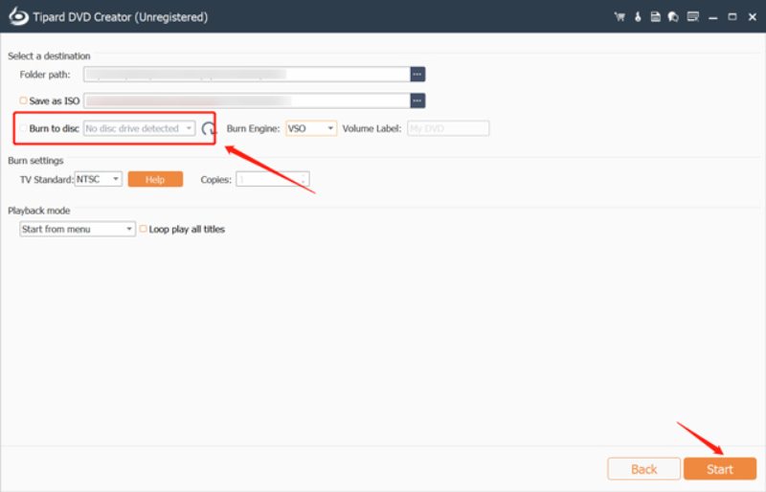766x492 pixels.
Task: Click the shopping cart purchase icon
Action: [620, 16]
